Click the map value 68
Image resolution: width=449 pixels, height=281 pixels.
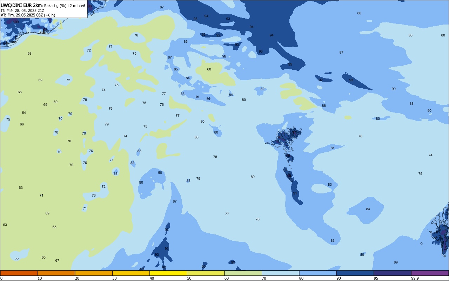coord(29,53)
